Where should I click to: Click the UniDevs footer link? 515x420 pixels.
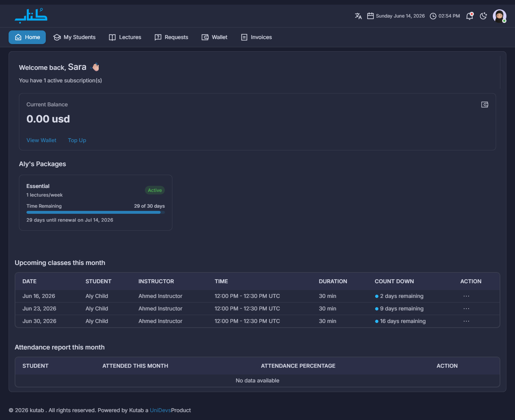(160, 410)
